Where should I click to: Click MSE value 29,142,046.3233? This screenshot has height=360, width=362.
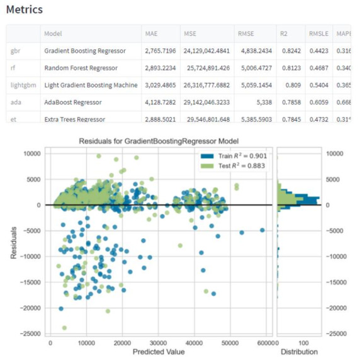point(207,102)
